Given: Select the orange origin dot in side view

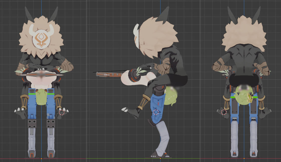Looking at the screenshot, I should click(x=160, y=159).
